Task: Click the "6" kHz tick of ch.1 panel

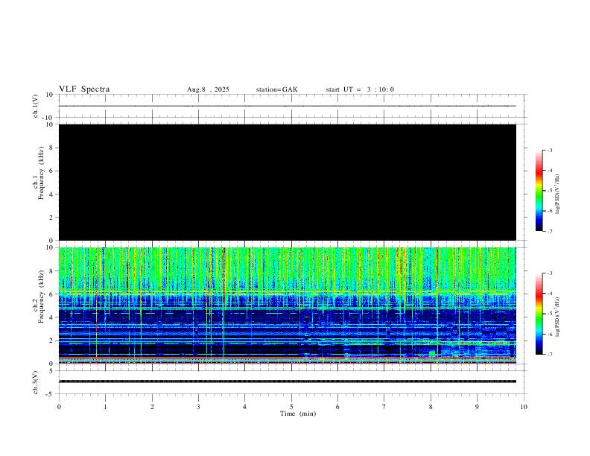Action: [x=52, y=171]
